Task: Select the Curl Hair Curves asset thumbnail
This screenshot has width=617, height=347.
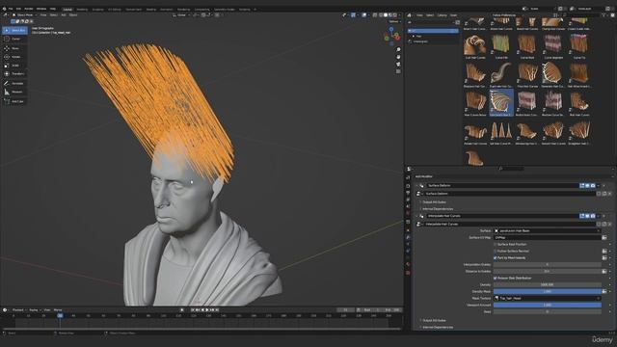Action: pos(475,47)
